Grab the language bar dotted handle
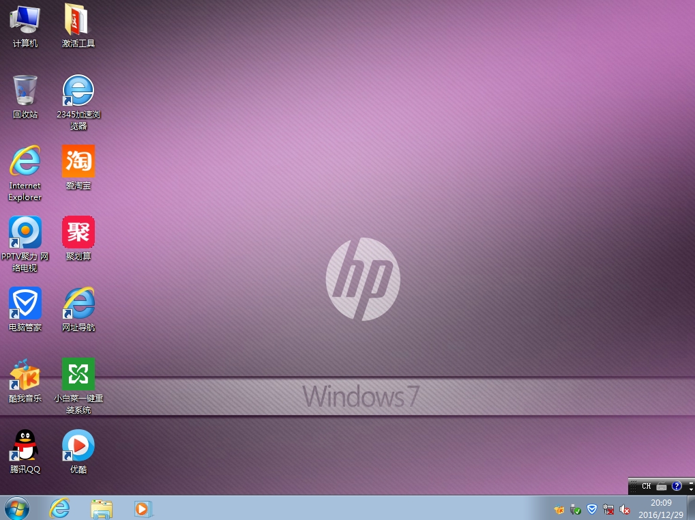 pyautogui.click(x=634, y=487)
